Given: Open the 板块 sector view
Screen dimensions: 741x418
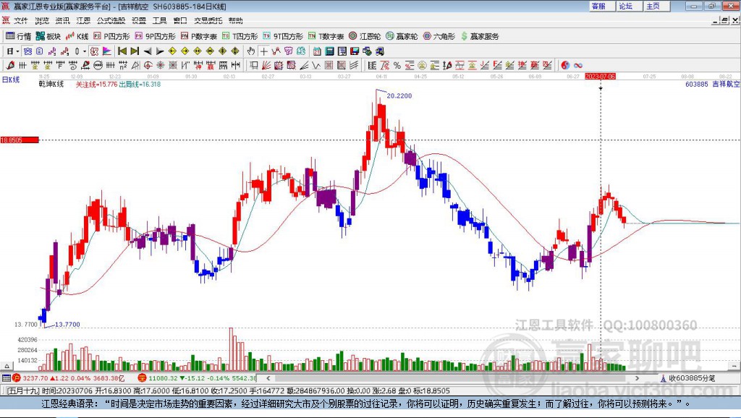Looking at the screenshot, I should pyautogui.click(x=48, y=36).
